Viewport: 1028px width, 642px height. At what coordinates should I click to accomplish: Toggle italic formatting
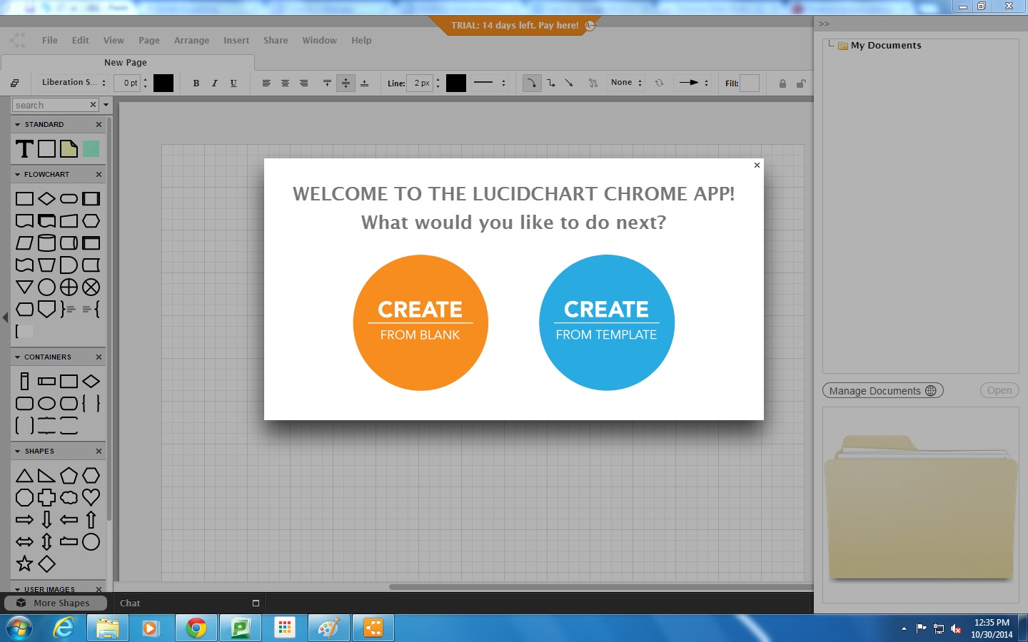pyautogui.click(x=215, y=83)
